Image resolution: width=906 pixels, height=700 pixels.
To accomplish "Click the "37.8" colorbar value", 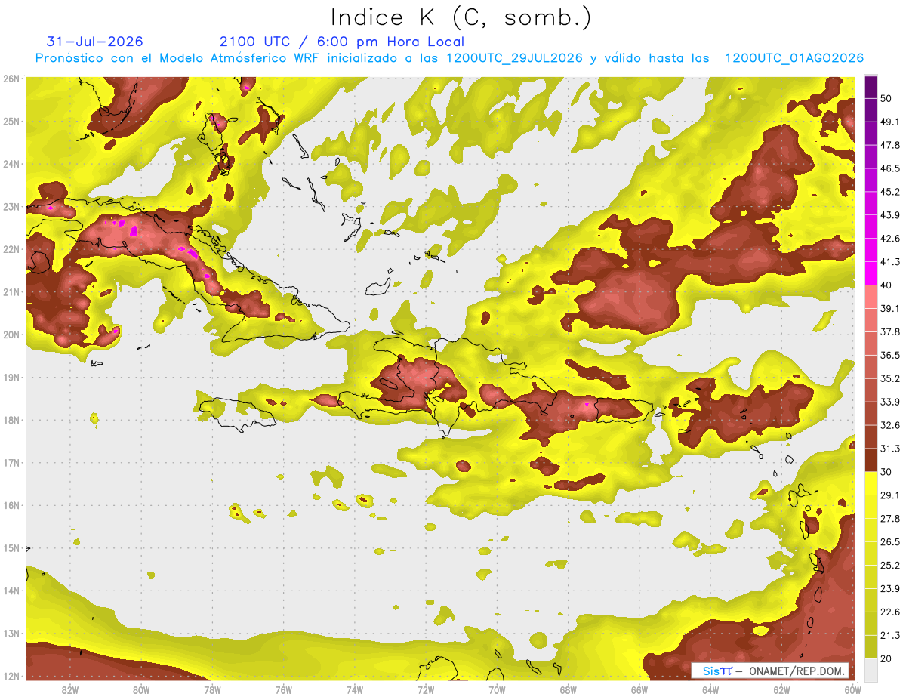I will coord(890,331).
